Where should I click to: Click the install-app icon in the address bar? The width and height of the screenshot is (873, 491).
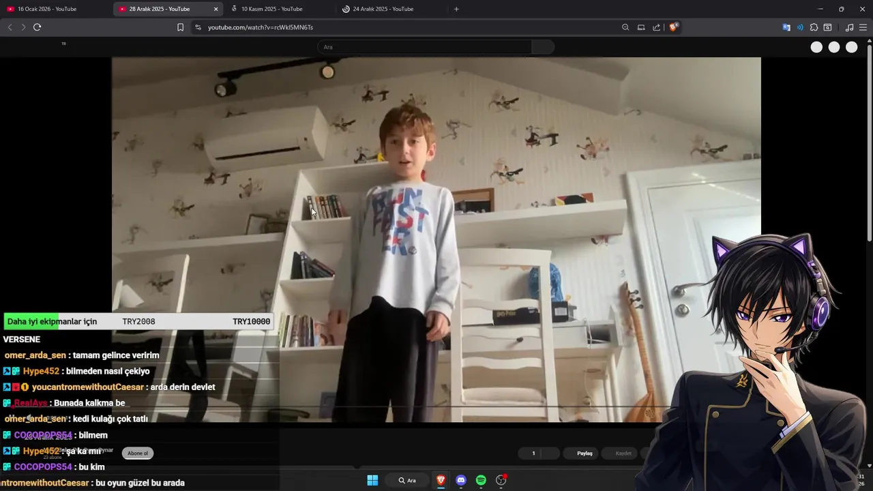point(641,27)
